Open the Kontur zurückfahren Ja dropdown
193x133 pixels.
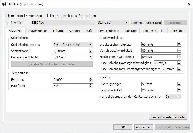[173, 96]
